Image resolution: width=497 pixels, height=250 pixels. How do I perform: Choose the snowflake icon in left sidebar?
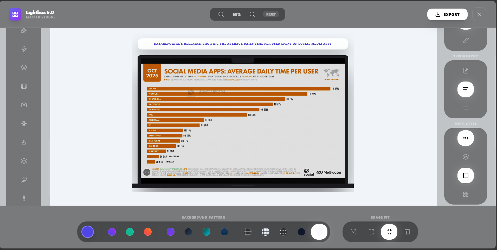tap(24, 124)
